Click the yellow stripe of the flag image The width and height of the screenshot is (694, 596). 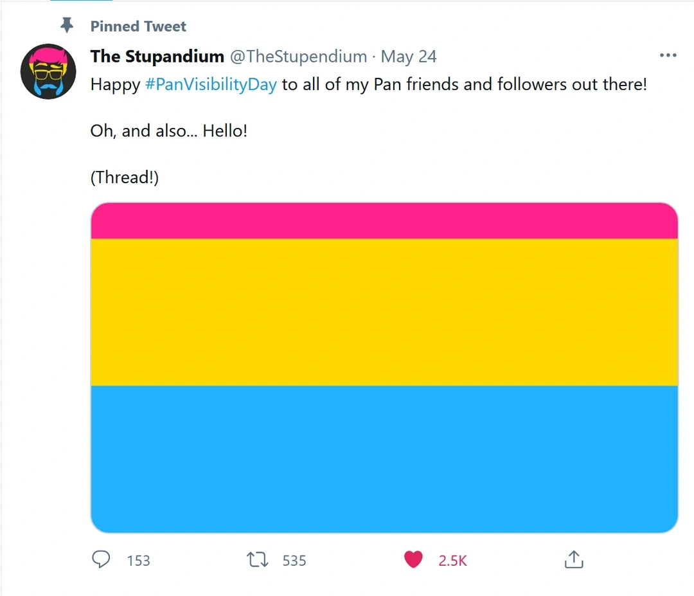click(384, 312)
